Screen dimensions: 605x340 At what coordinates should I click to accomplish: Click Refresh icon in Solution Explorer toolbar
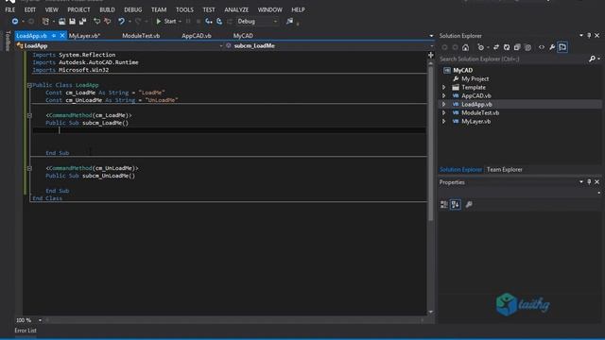pyautogui.click(x=507, y=47)
